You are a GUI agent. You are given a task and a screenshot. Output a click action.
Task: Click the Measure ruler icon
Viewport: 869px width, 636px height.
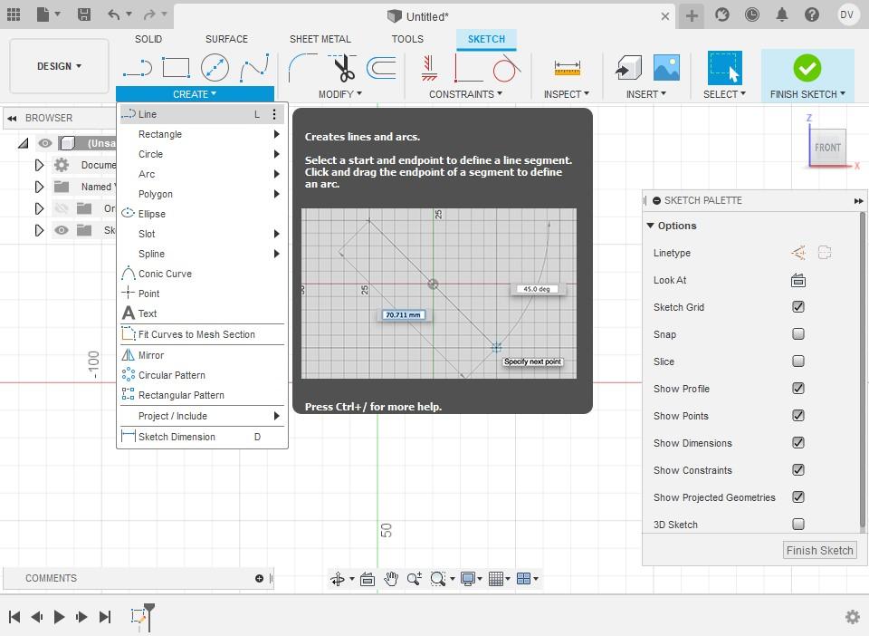point(567,68)
